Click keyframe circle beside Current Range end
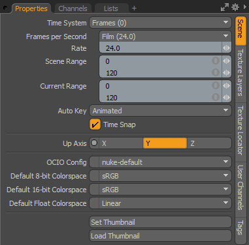Image resolution: width=249 pixels, height=245 pixels. [x=216, y=97]
